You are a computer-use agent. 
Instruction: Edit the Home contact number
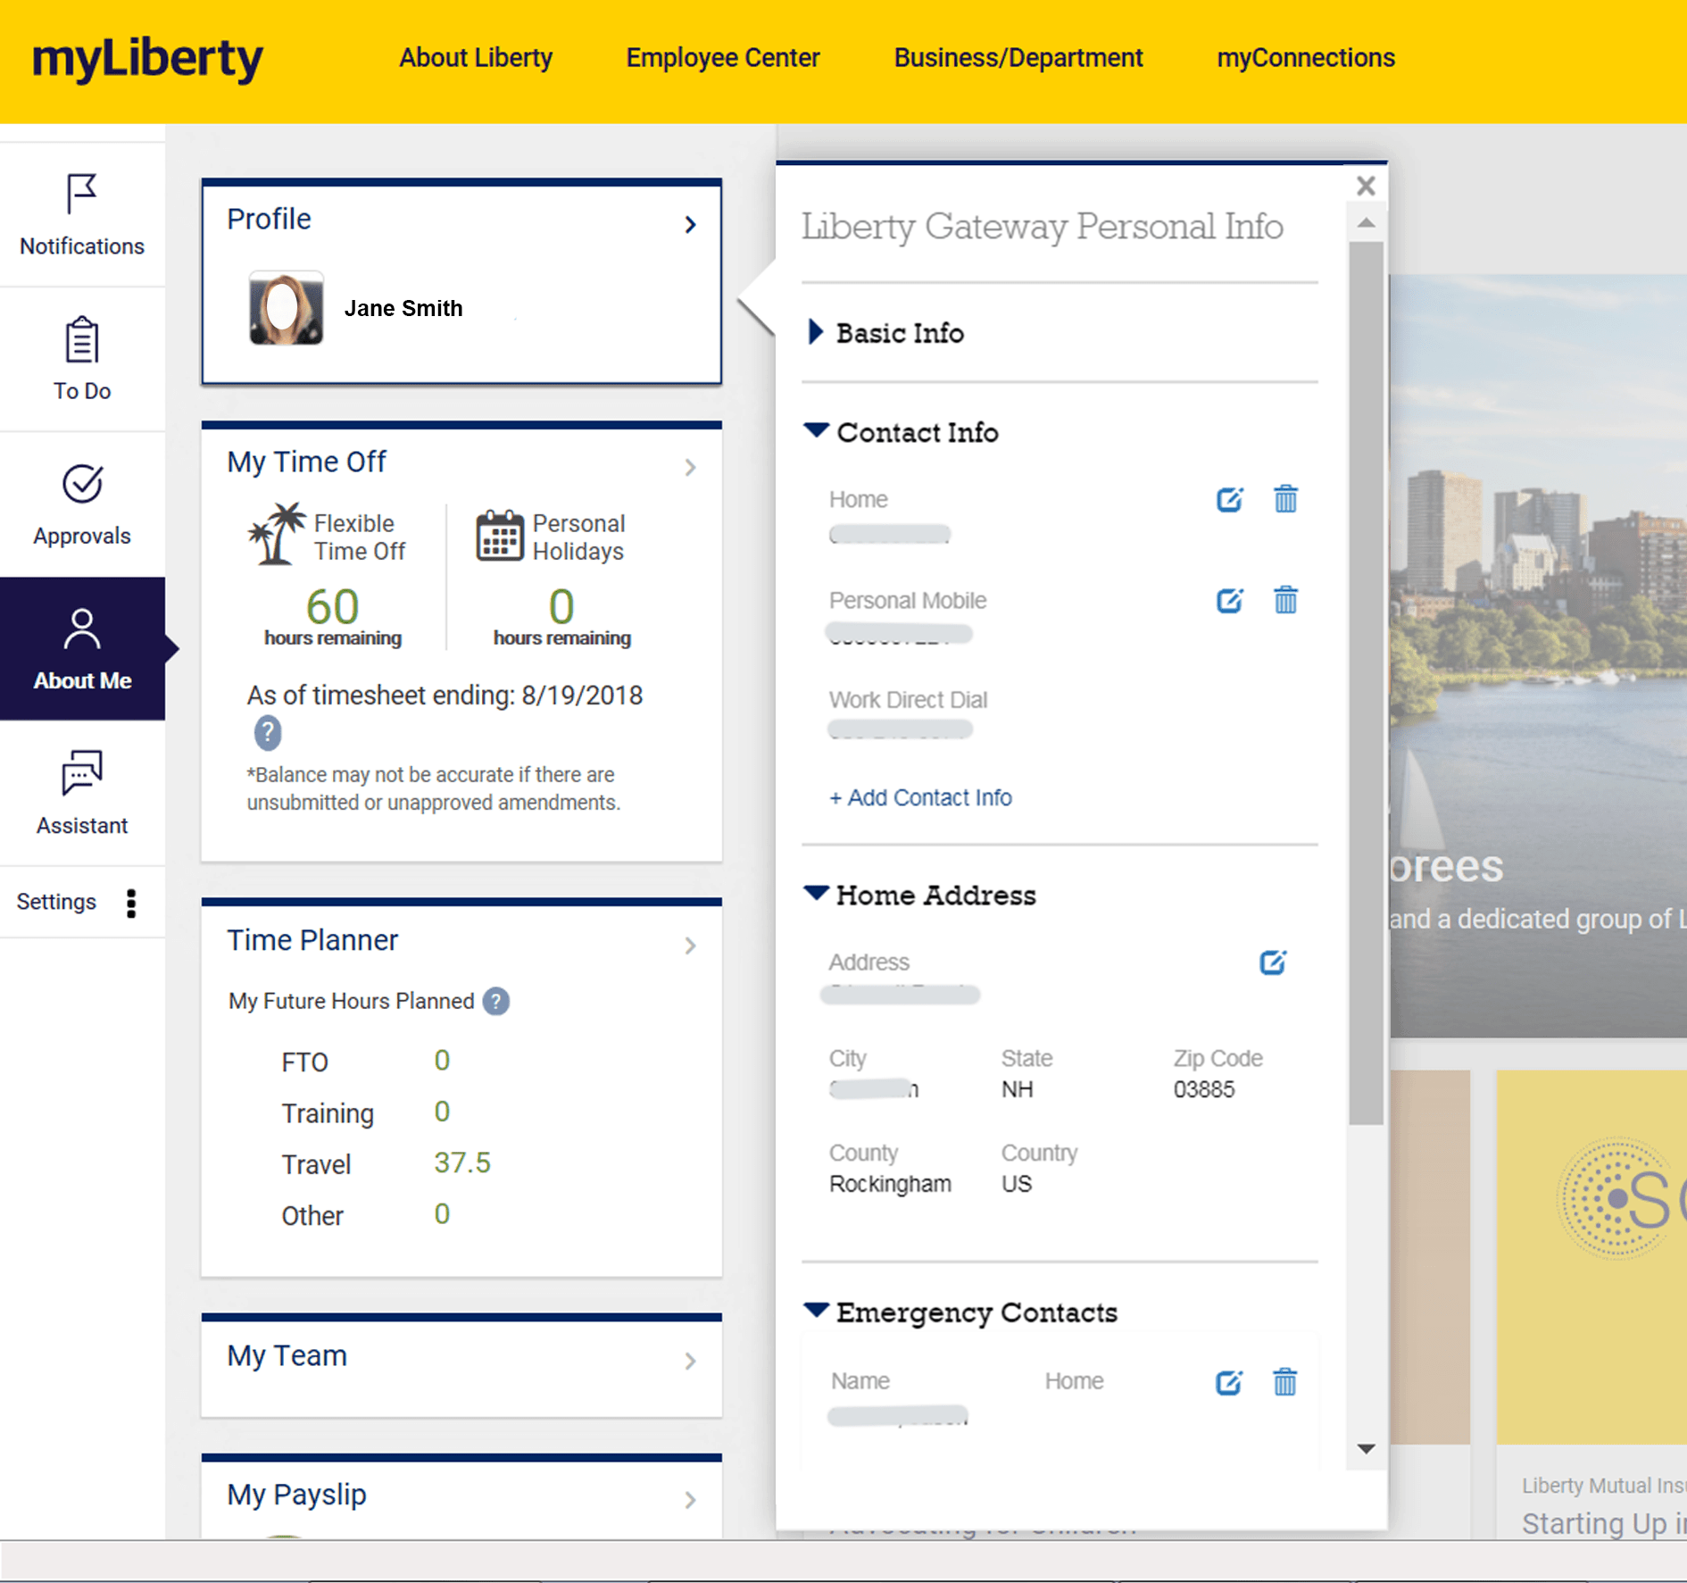(x=1230, y=500)
